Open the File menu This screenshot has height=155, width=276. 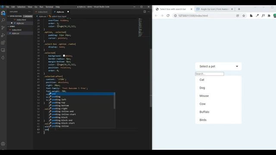tap(7, 7)
